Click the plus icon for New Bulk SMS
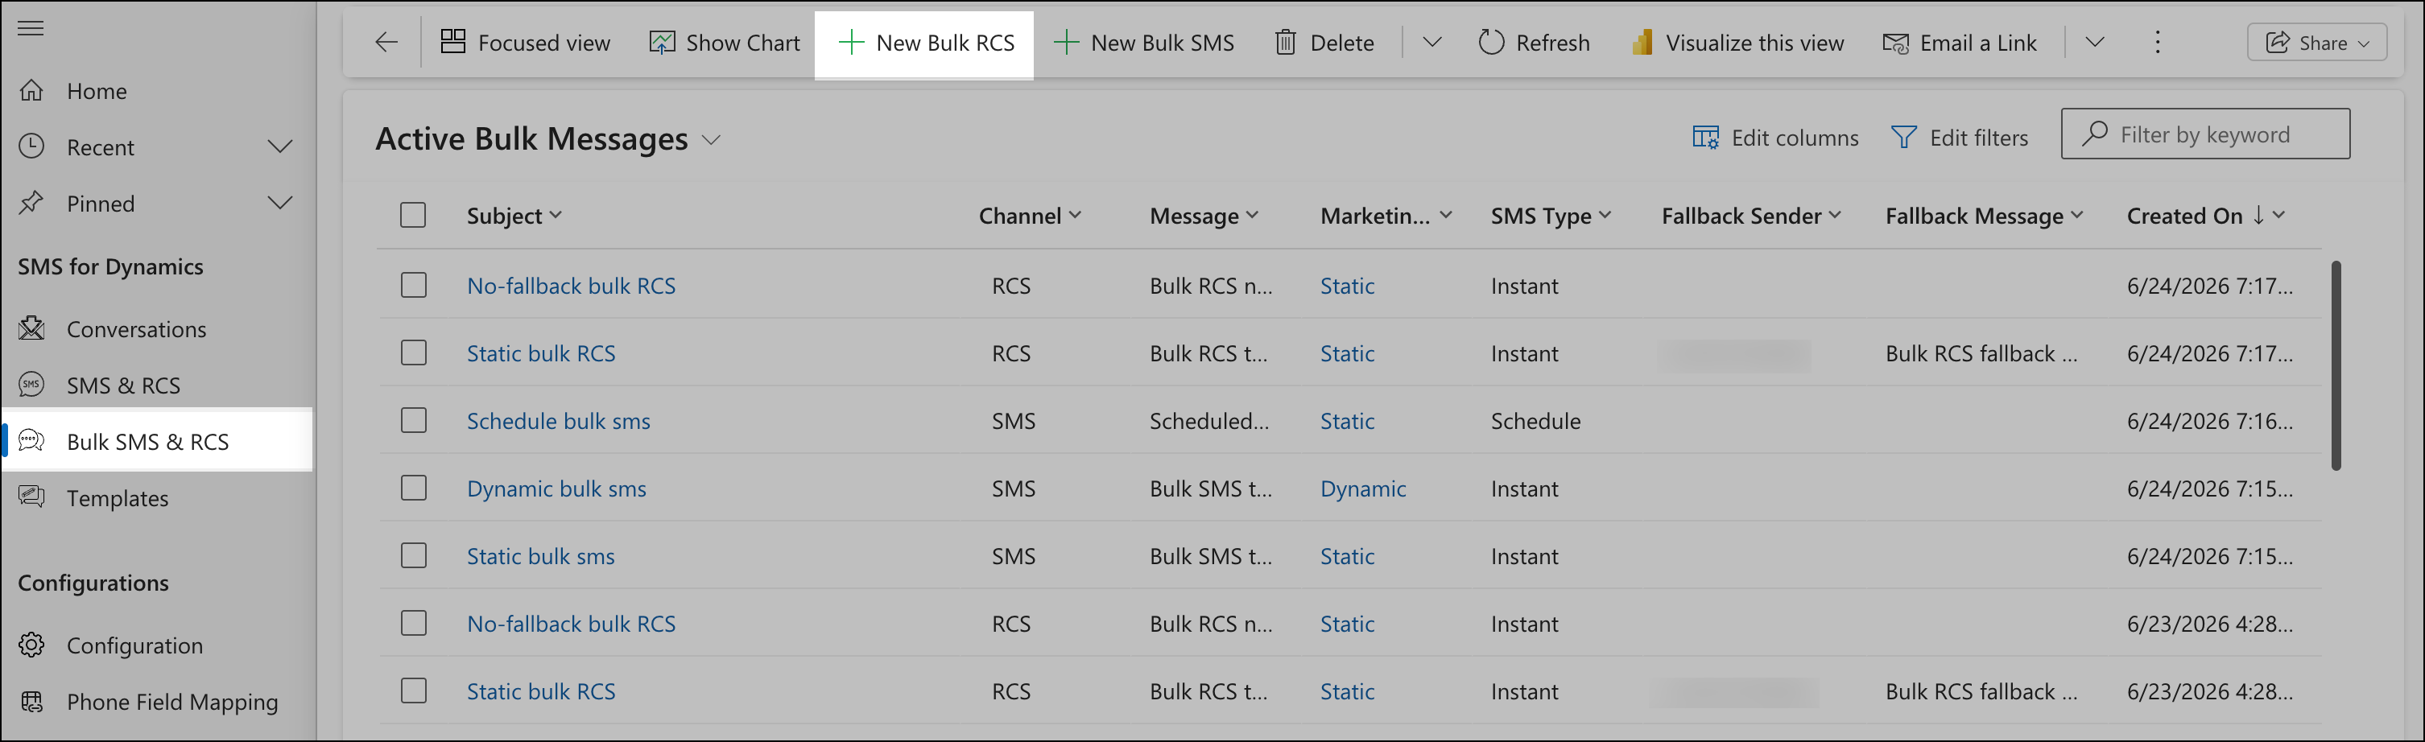Viewport: 2425px width, 742px height. pos(1066,43)
